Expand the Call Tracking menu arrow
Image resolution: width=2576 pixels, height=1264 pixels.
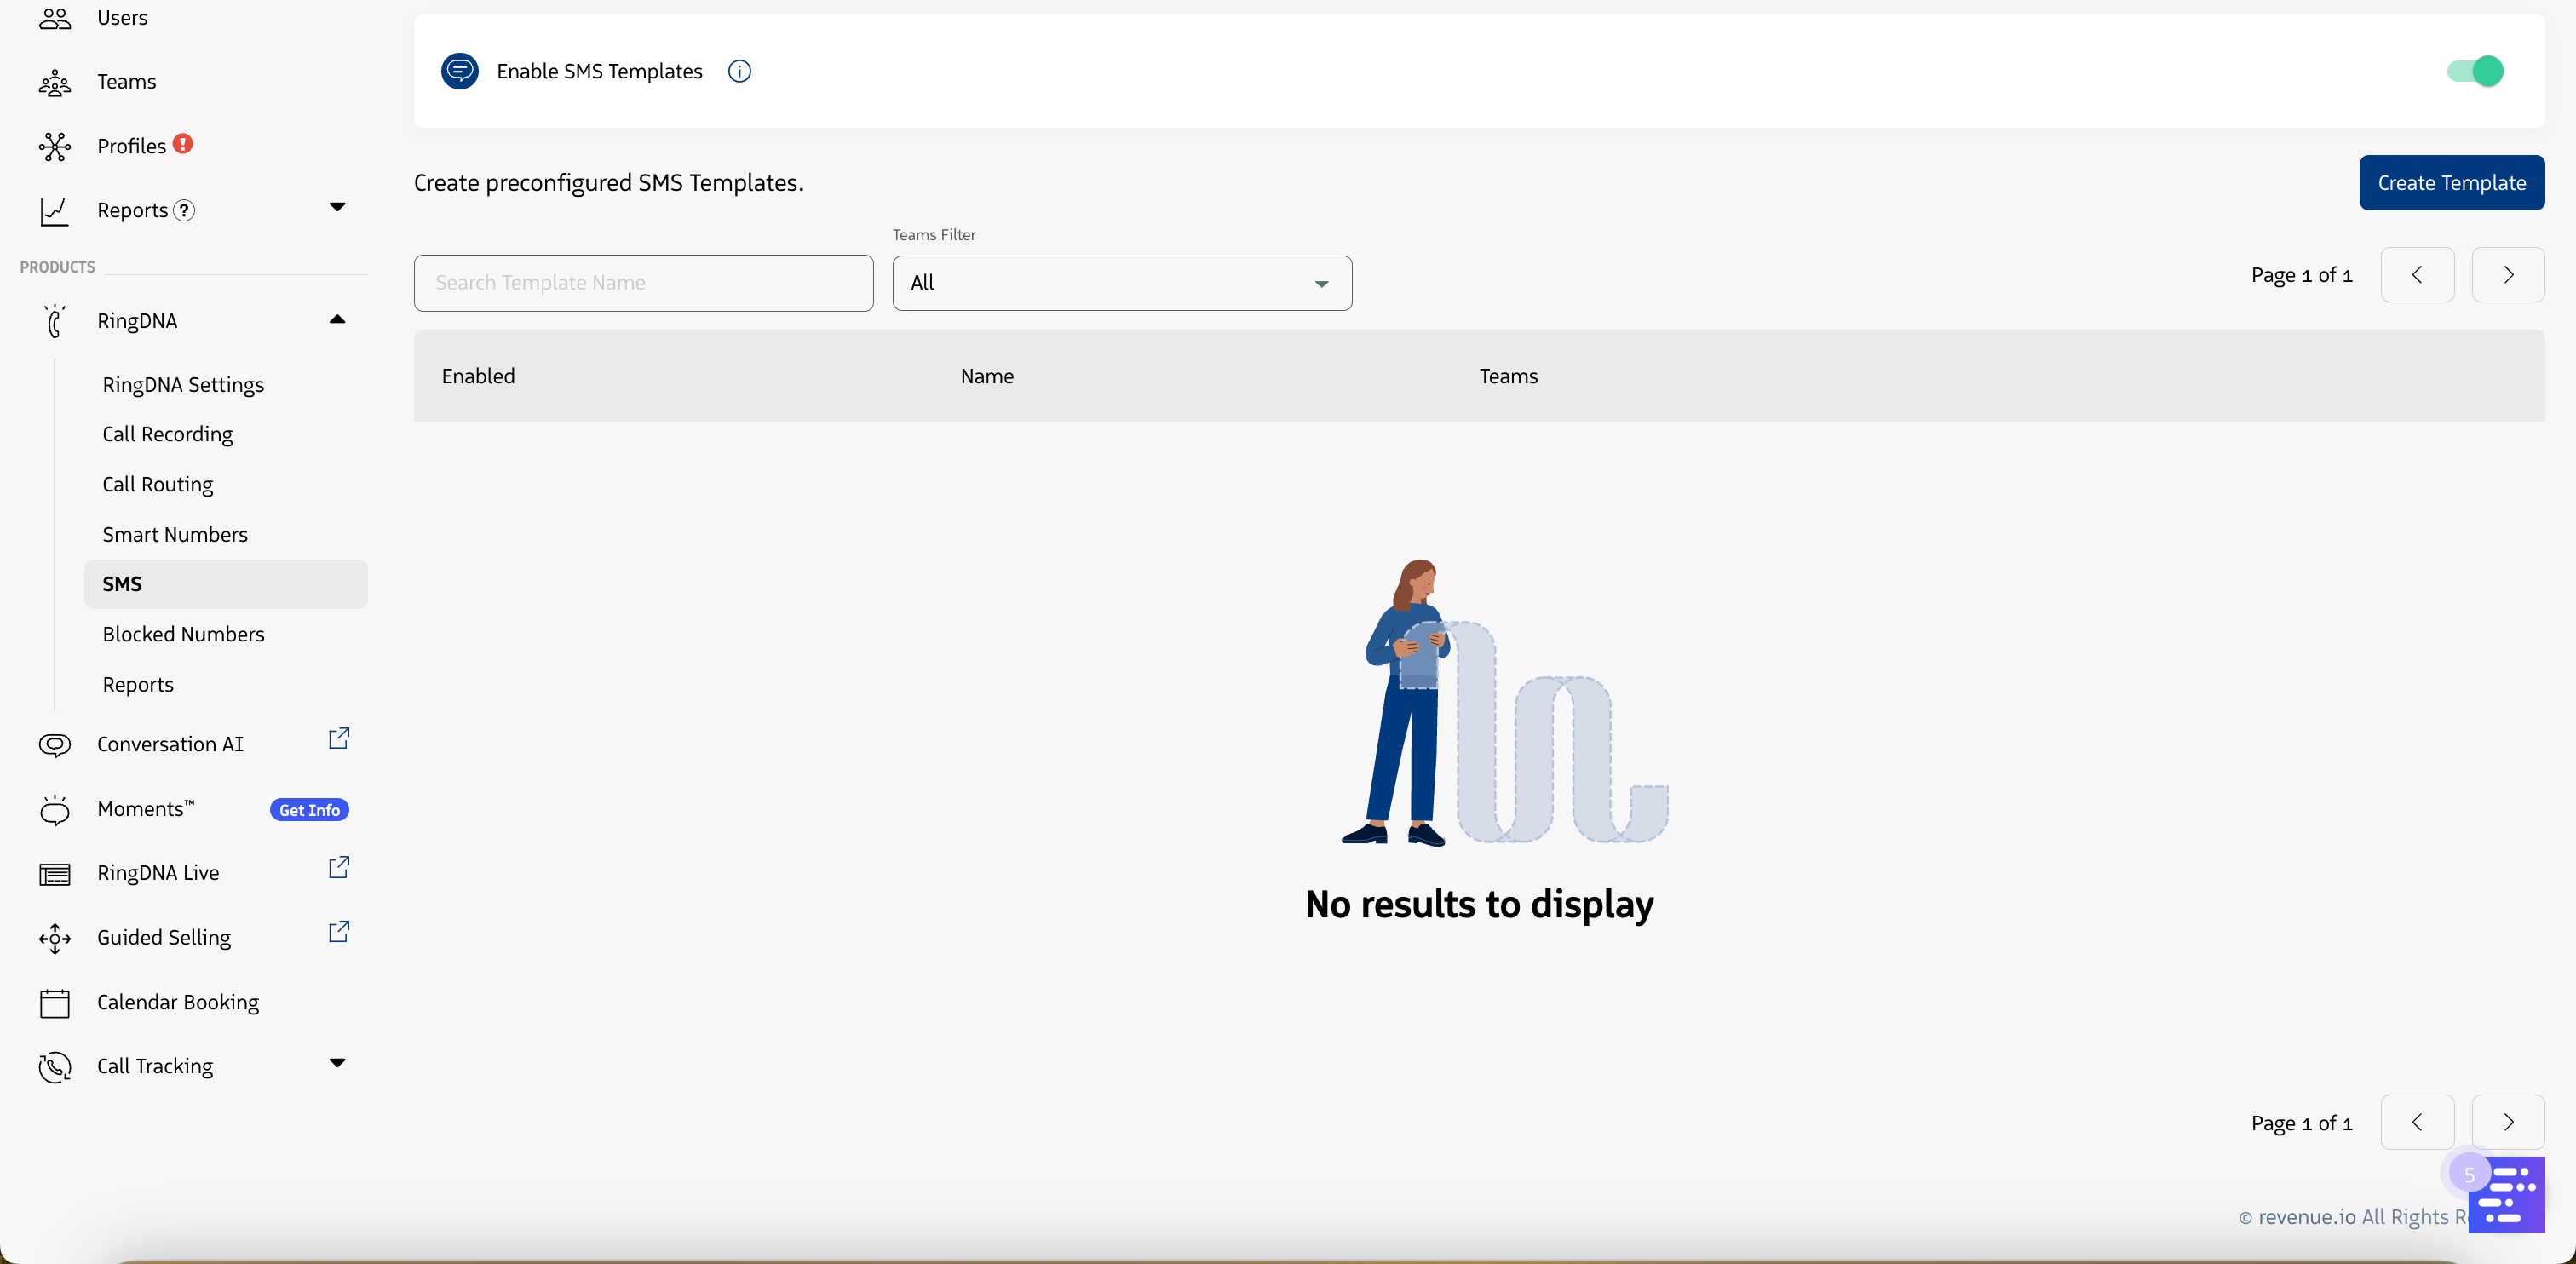tap(337, 1063)
